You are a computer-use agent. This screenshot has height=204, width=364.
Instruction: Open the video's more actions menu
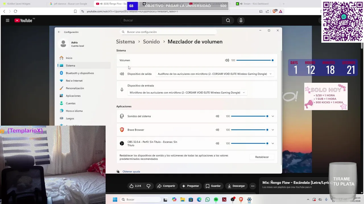click(253, 186)
